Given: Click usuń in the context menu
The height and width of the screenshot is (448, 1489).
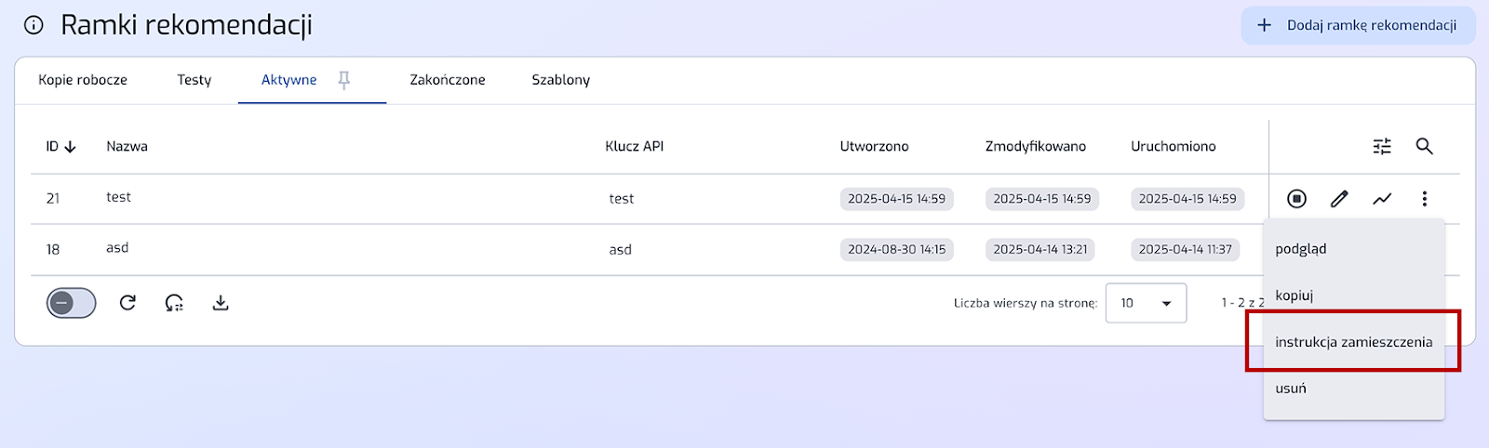Looking at the screenshot, I should (1291, 389).
